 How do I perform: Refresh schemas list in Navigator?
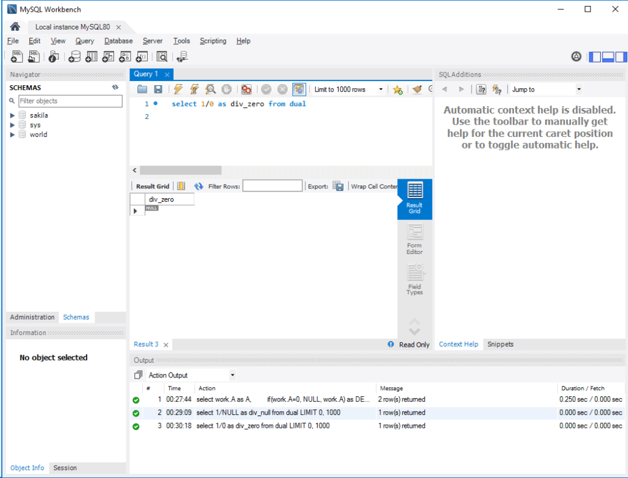coord(115,87)
